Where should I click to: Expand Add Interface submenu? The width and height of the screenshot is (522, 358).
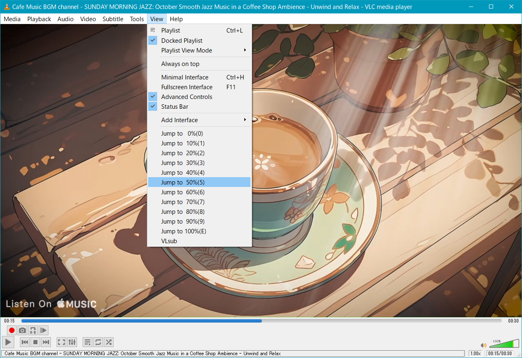(199, 120)
